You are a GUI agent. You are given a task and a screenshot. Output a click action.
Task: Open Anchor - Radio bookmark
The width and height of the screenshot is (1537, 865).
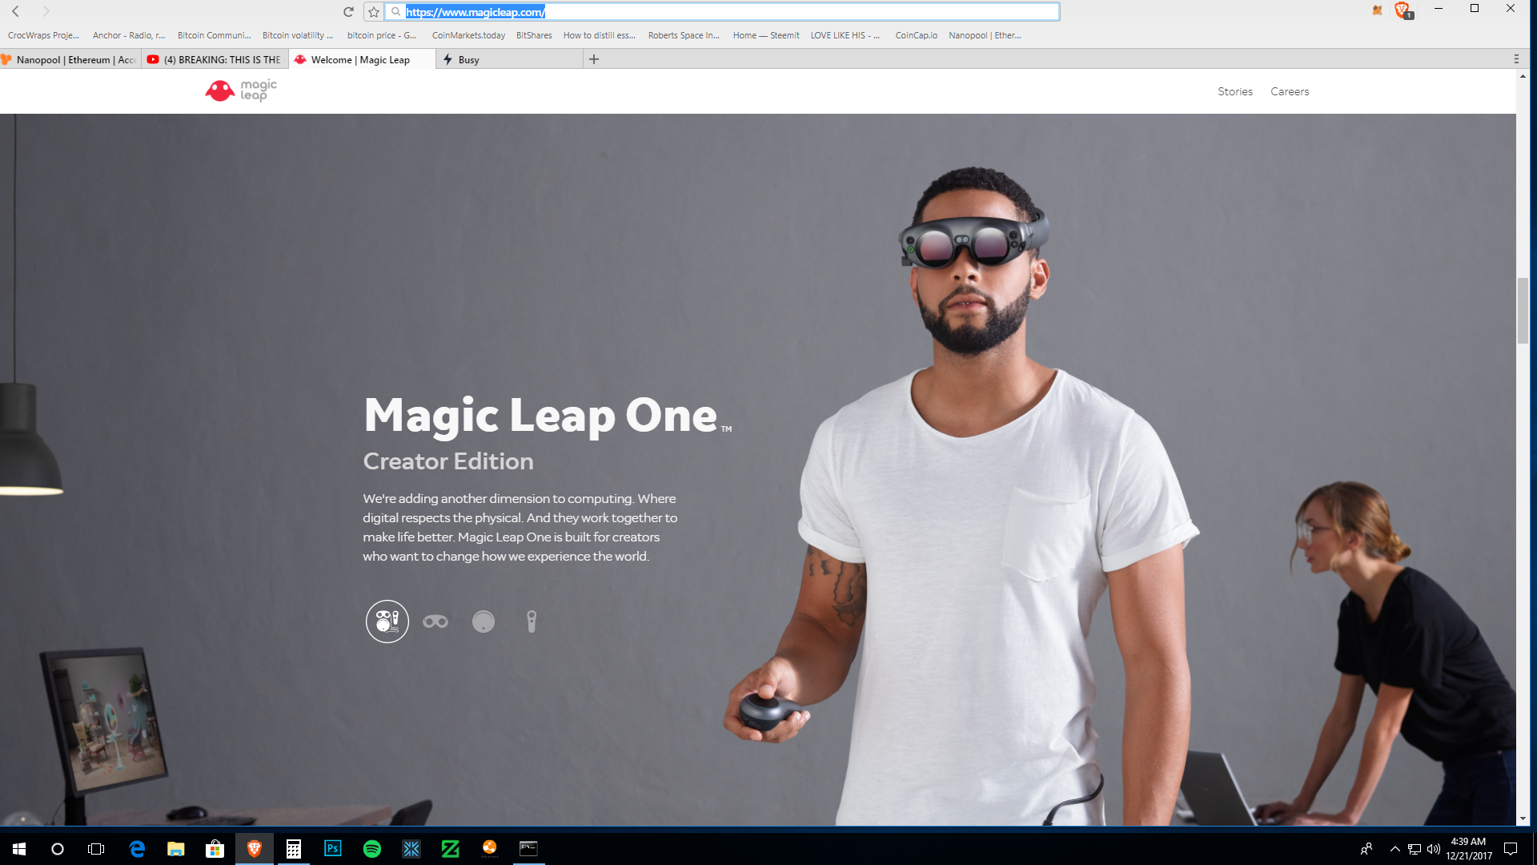tap(129, 35)
